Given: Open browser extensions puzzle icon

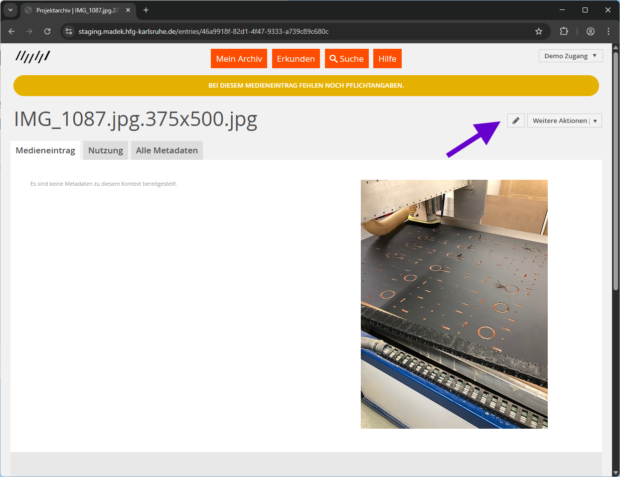Looking at the screenshot, I should (x=564, y=31).
